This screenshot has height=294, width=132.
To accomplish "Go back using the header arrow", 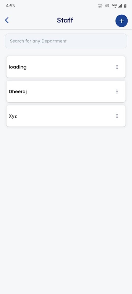I will pos(7,20).
